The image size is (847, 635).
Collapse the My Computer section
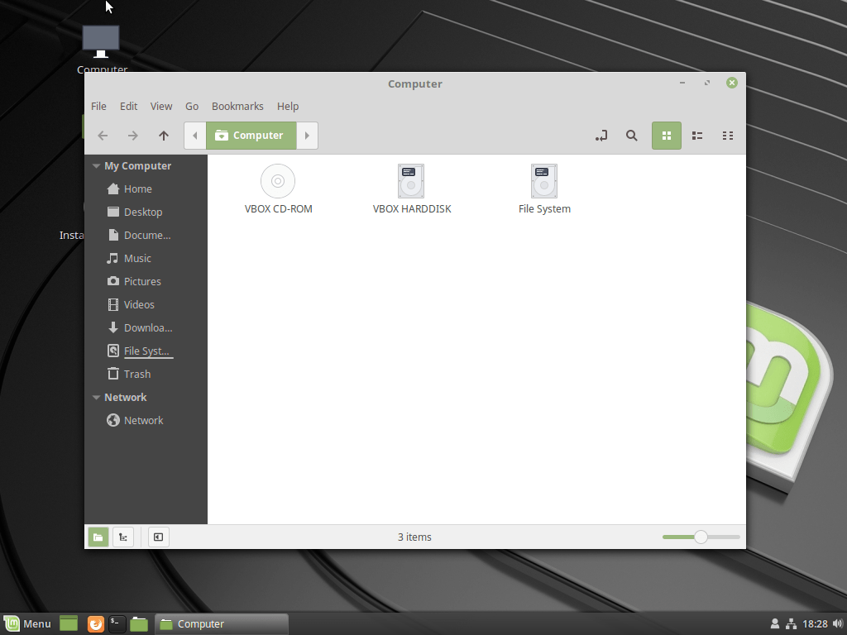coord(96,166)
